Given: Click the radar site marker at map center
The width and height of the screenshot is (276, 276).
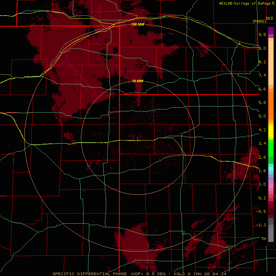Looking at the screenshot, I should tap(137, 138).
